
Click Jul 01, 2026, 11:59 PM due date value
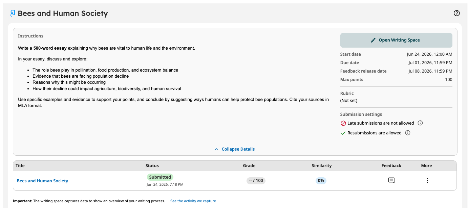(430, 63)
